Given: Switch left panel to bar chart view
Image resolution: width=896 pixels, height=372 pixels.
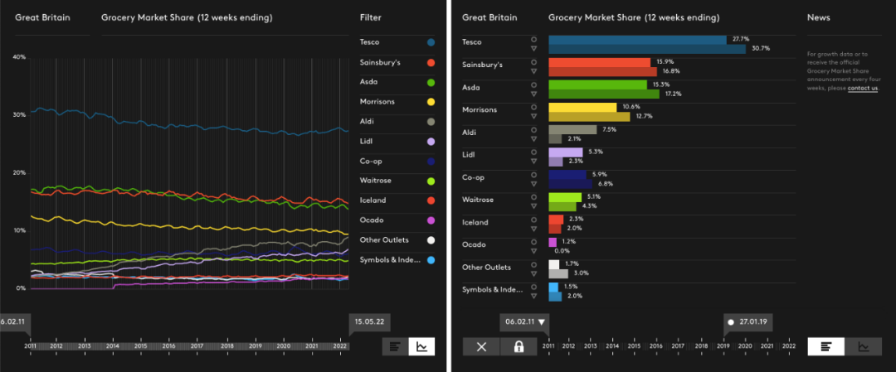Looking at the screenshot, I should click(x=395, y=346).
